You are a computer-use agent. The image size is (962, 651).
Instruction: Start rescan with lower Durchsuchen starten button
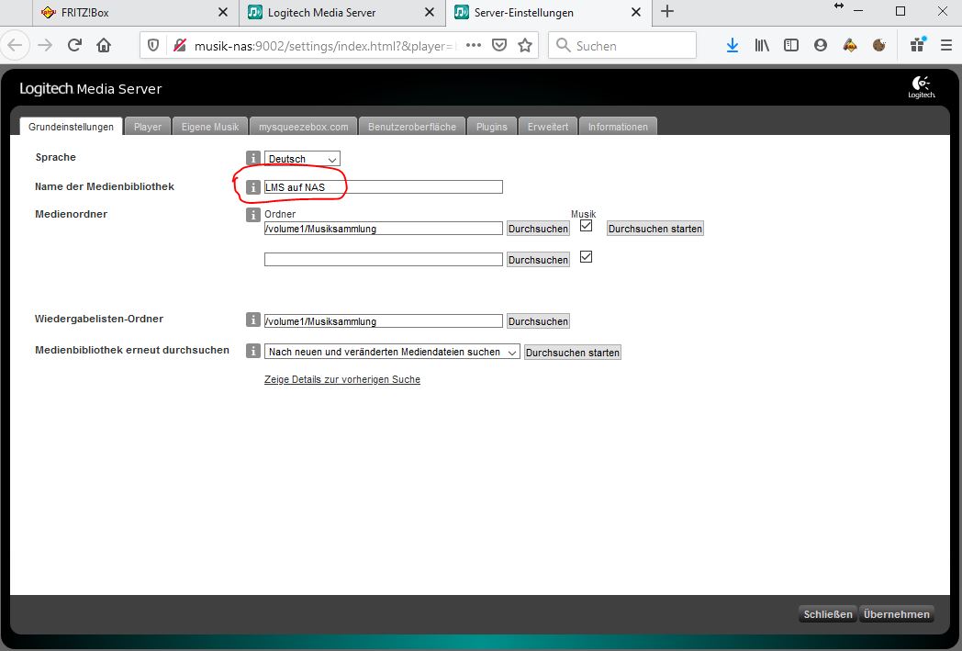[573, 353]
